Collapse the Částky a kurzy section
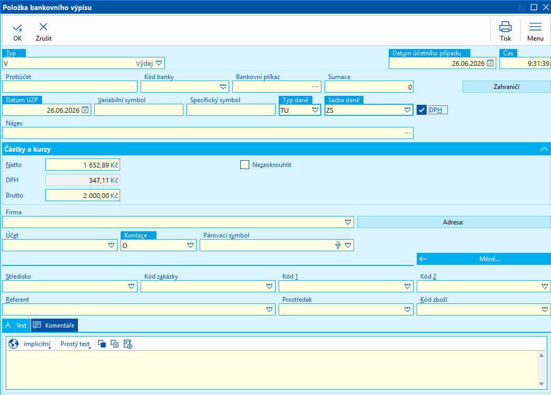This screenshot has height=395, width=551. [x=544, y=149]
